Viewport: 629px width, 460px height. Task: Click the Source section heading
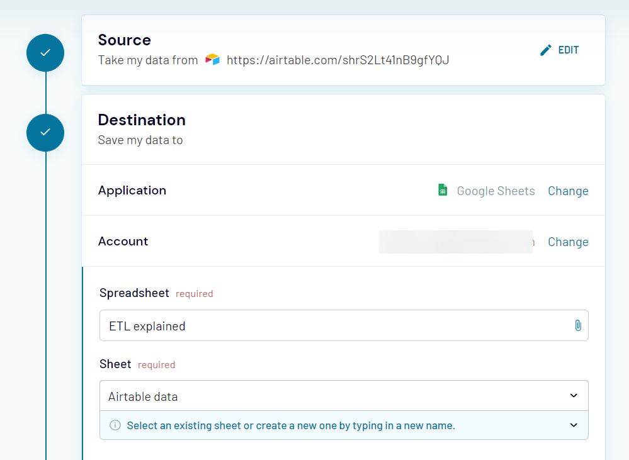125,40
